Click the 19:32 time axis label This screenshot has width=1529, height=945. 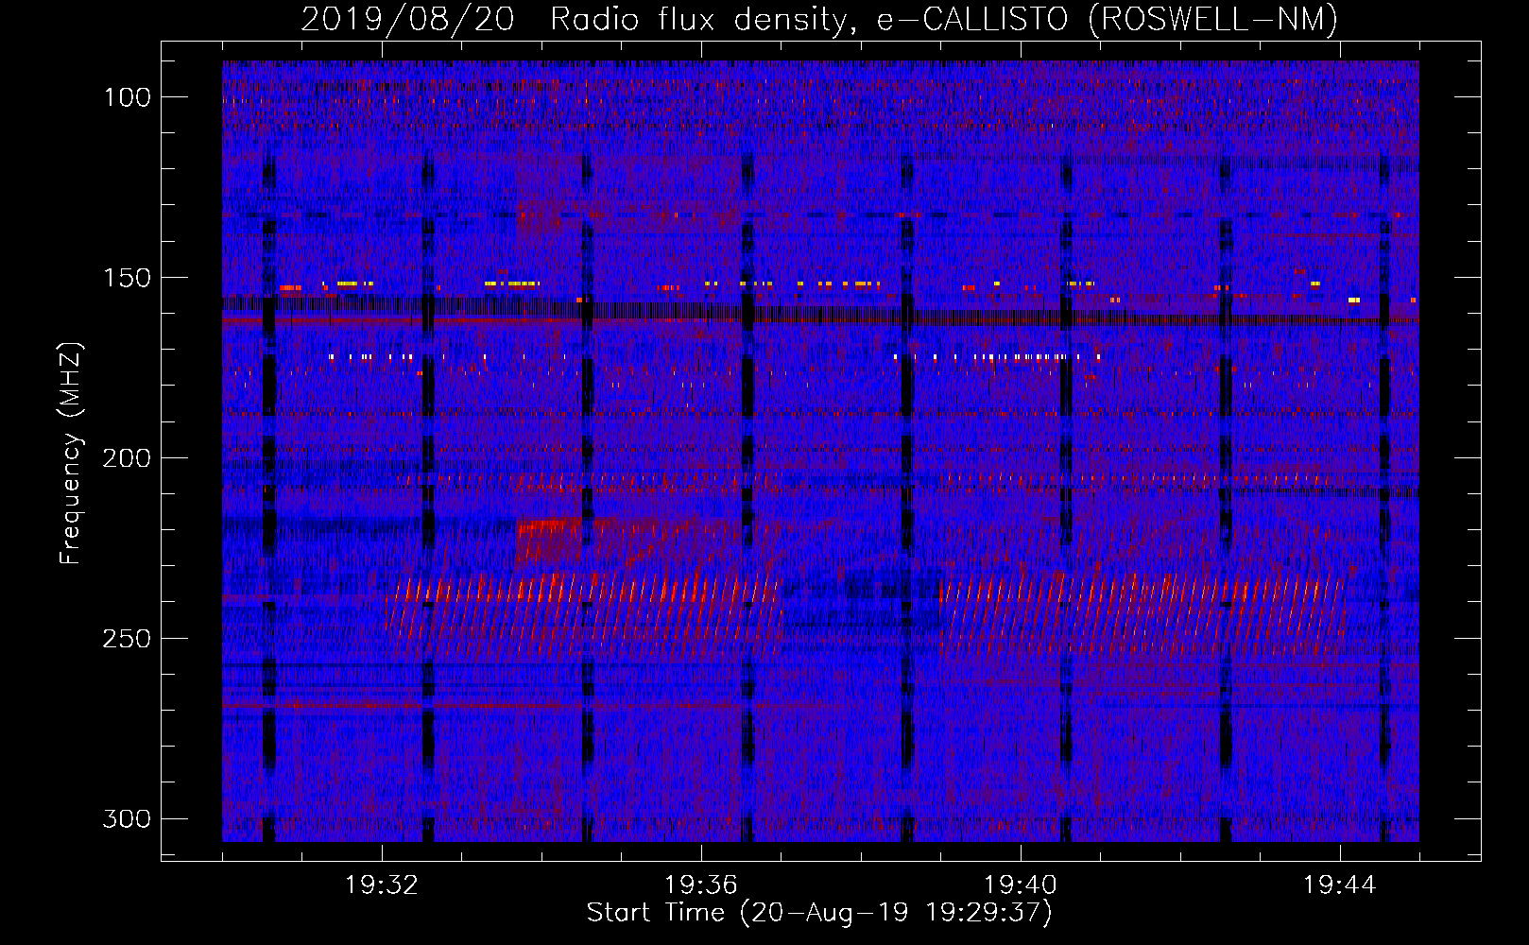coord(382,885)
